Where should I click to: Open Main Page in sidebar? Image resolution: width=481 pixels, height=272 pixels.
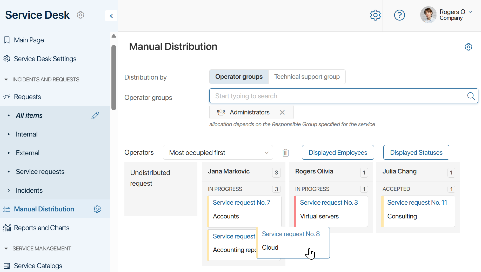pyautogui.click(x=29, y=40)
